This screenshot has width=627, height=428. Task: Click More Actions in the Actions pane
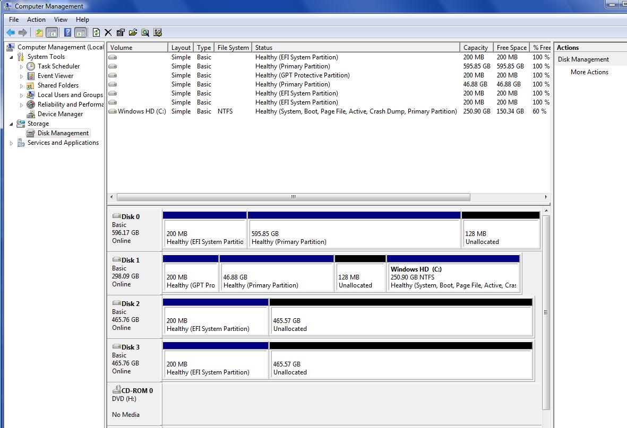tap(589, 72)
